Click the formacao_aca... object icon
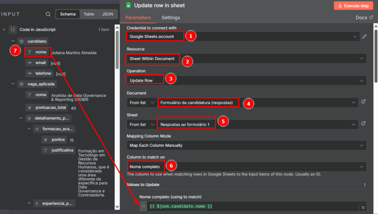Screen dimensions: 378x214 (37, 129)
